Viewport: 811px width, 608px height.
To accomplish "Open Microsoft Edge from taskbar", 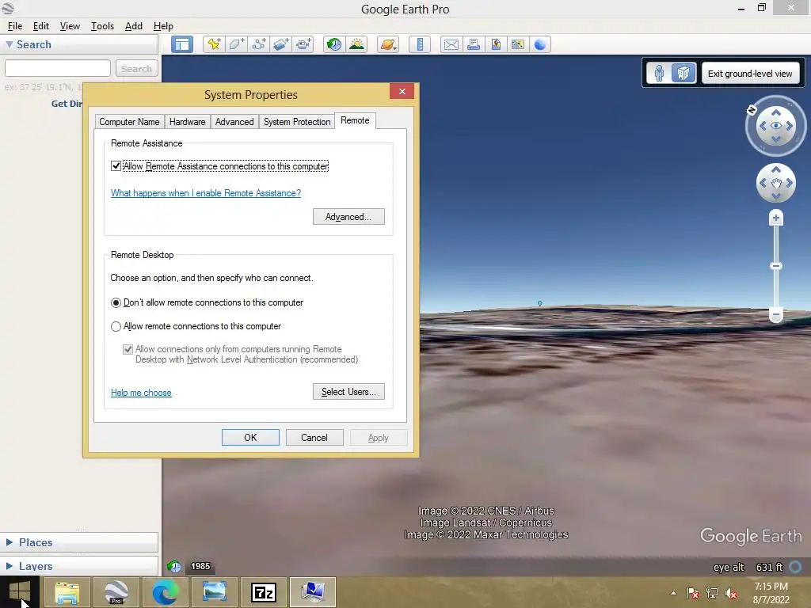I will tap(165, 592).
